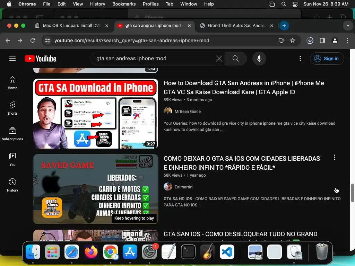
Task: Open Ealmartini channel avatar
Action: (168, 187)
